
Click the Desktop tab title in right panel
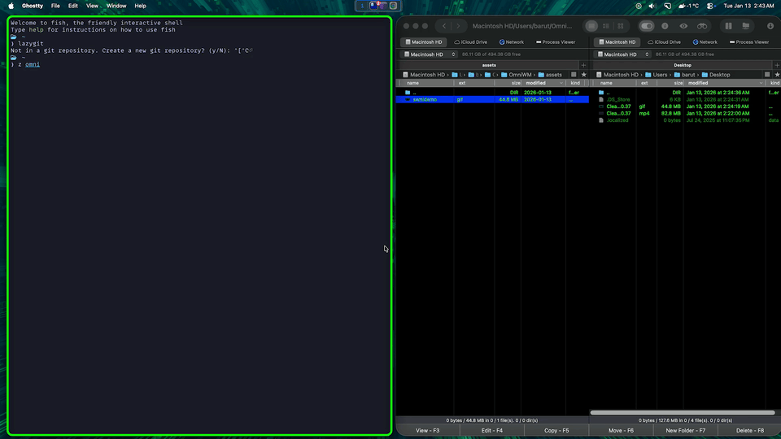(683, 65)
